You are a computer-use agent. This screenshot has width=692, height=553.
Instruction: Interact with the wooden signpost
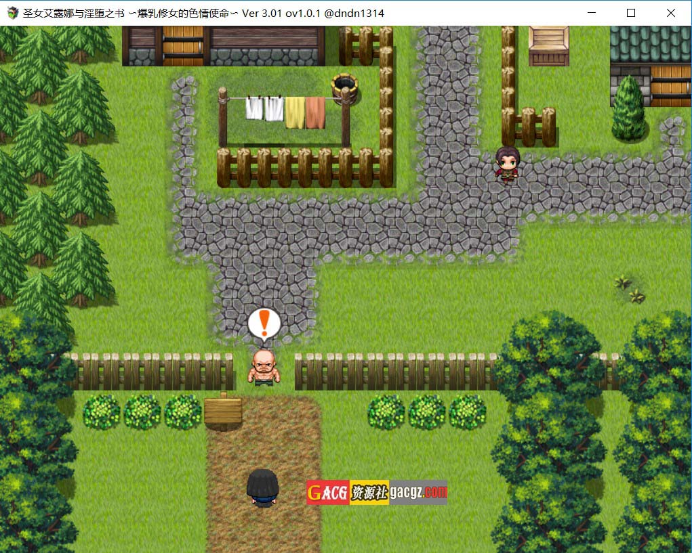[223, 410]
